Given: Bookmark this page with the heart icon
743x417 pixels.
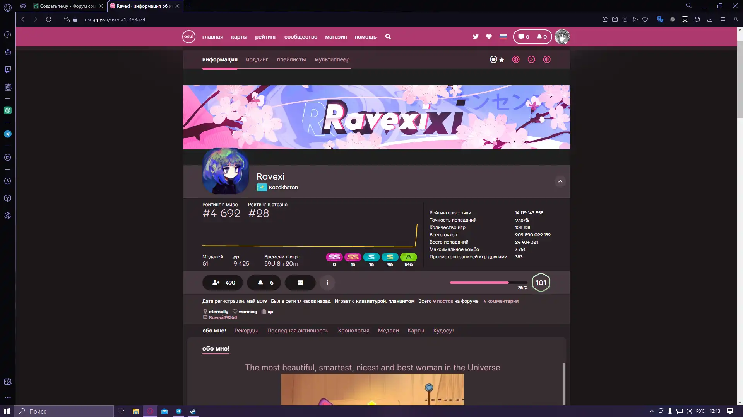Looking at the screenshot, I should (x=645, y=19).
